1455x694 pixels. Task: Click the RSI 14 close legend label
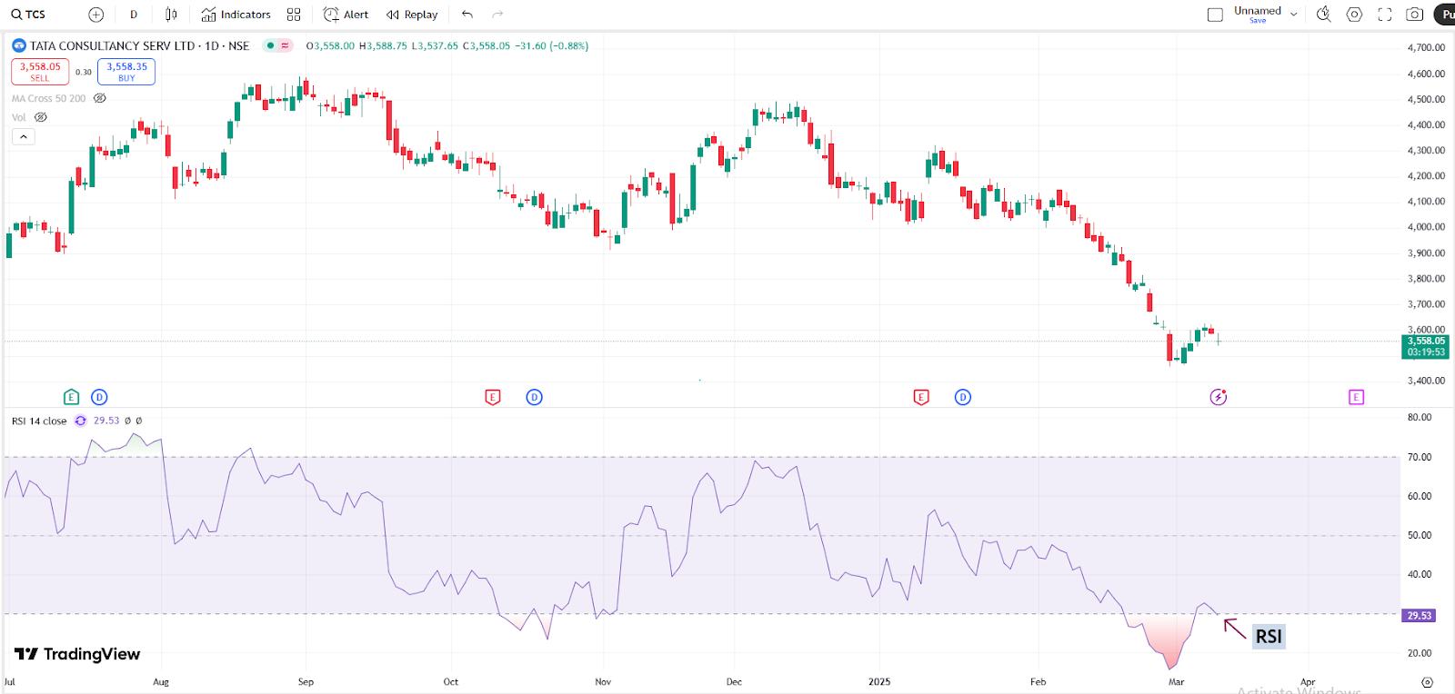39,421
